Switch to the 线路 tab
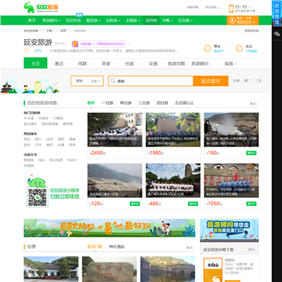Screen dimensions: 282x282 (x=82, y=63)
